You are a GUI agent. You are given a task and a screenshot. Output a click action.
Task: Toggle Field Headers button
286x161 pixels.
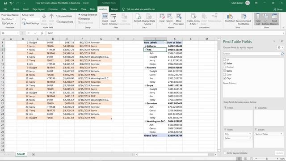click(x=274, y=19)
